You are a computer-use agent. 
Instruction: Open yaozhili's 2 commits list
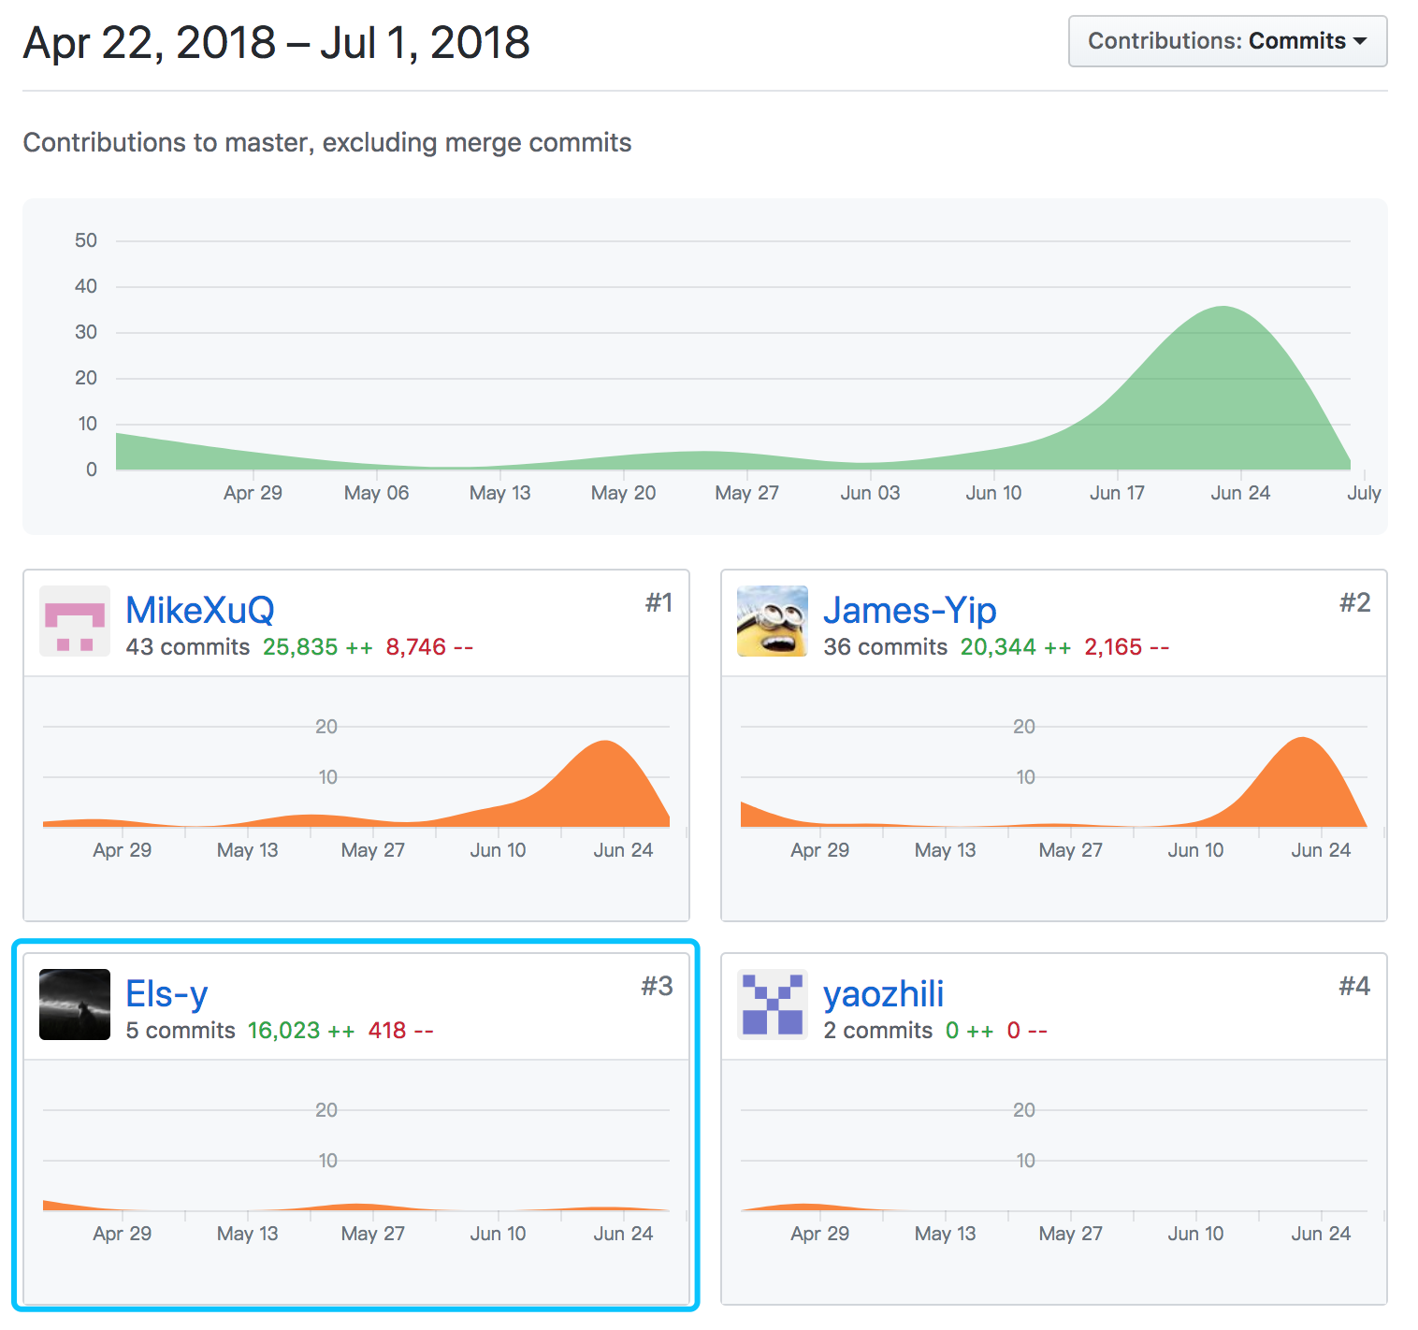pyautogui.click(x=877, y=1031)
